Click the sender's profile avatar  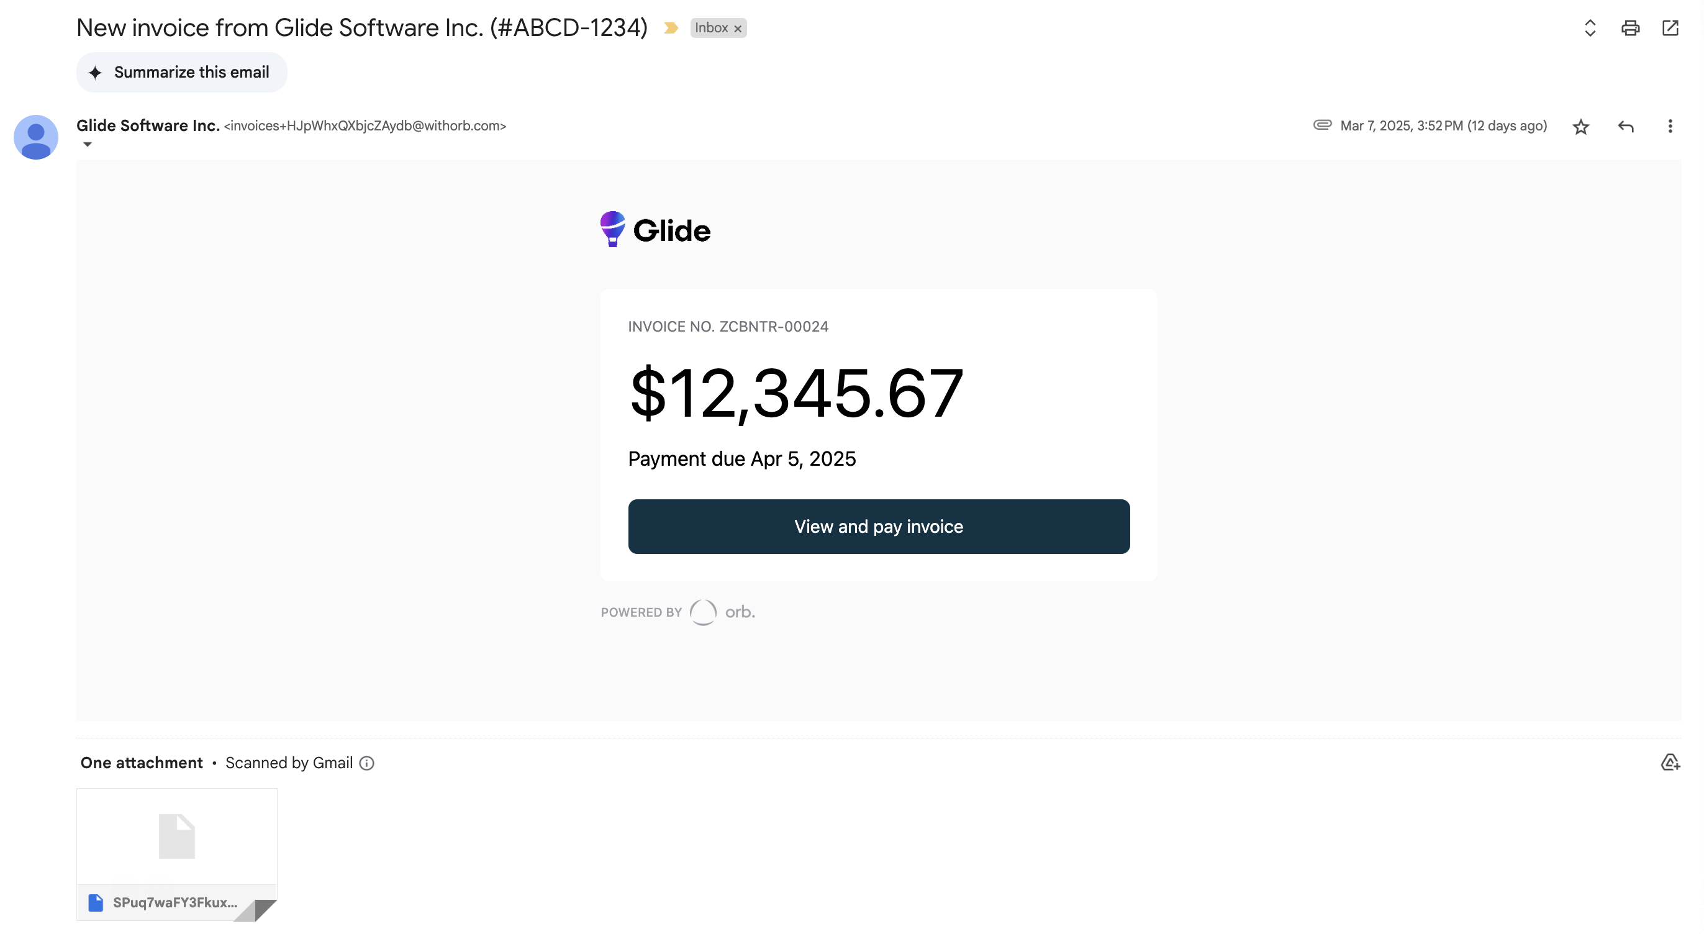(36, 137)
